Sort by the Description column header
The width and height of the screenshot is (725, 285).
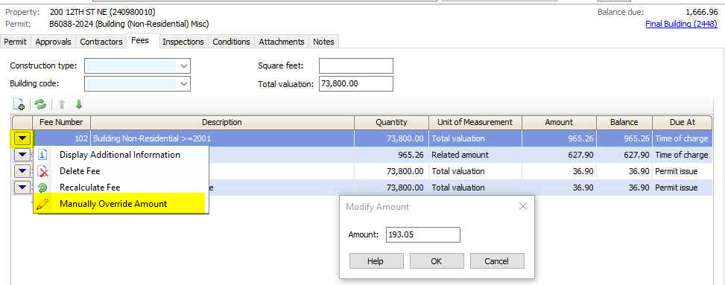222,122
